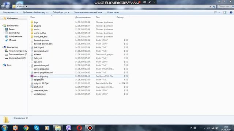
Task: Show hidden tray icons arrow
Action: [x=204, y=128]
